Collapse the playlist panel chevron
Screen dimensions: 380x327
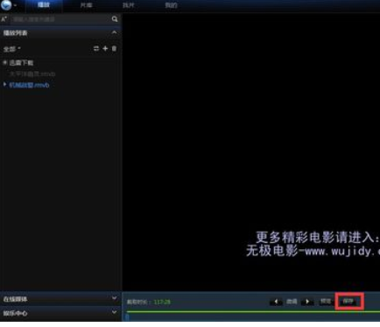(115, 32)
